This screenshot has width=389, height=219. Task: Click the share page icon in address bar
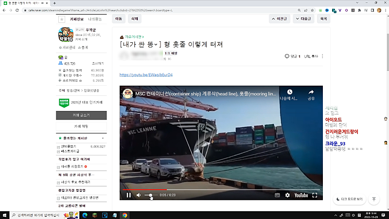(x=306, y=10)
